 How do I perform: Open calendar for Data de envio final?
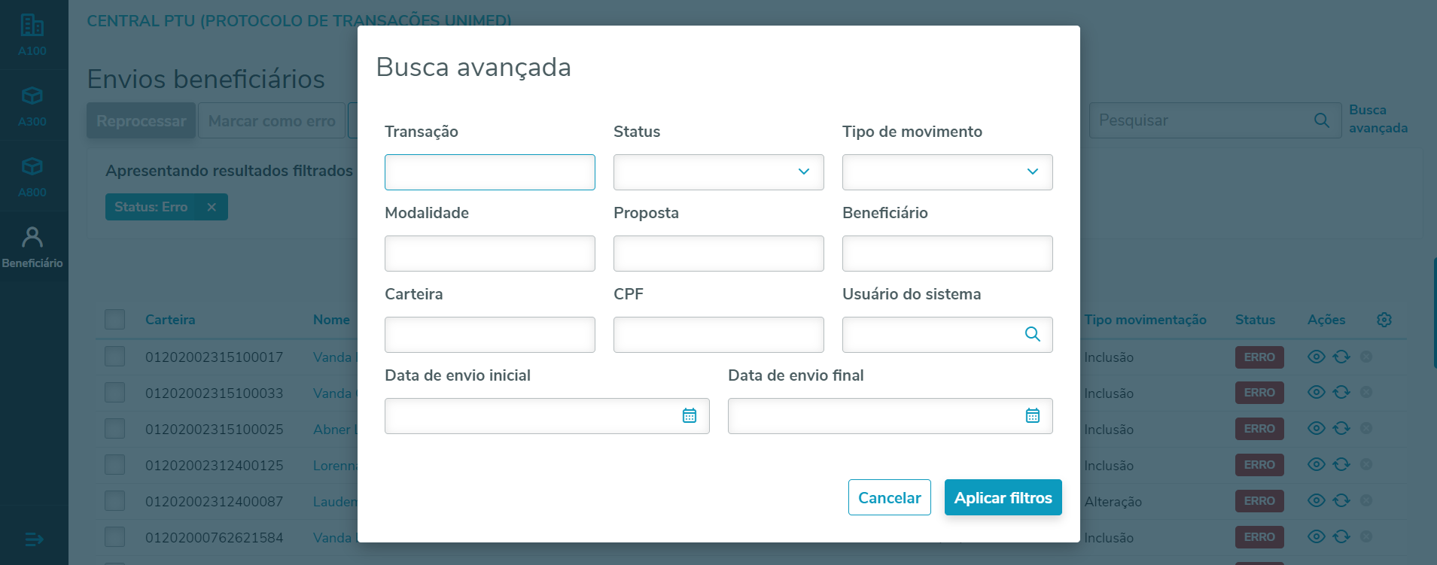point(1032,415)
